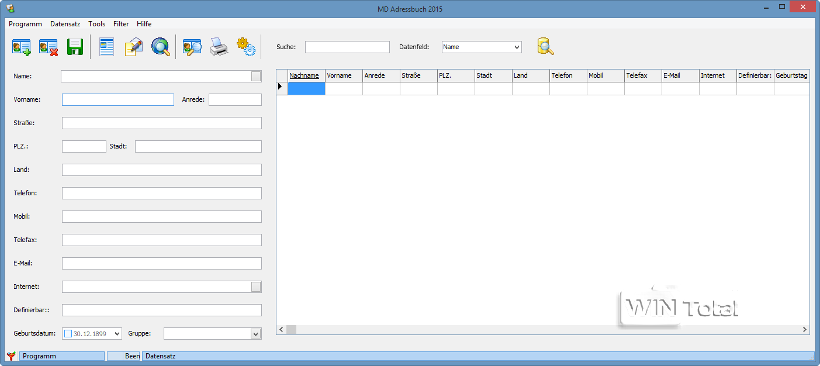Click the delete contact icon with red X
Image resolution: width=820 pixels, height=366 pixels.
[x=49, y=47]
